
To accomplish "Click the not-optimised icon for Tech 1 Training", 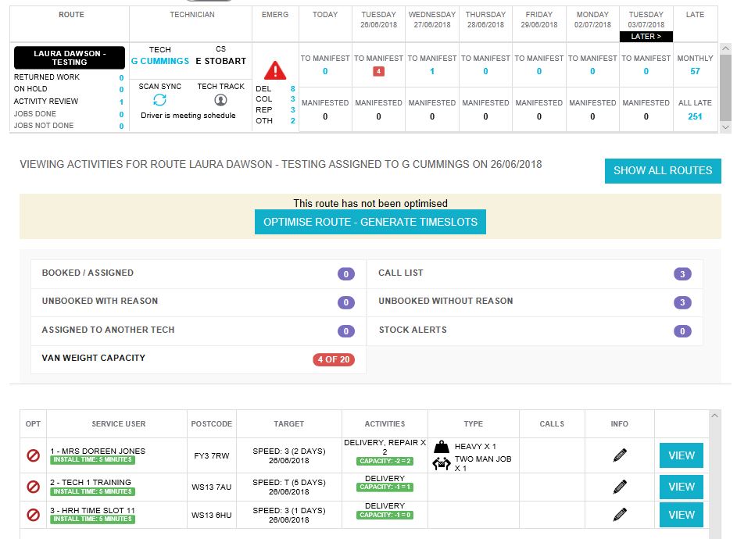I will (x=33, y=487).
